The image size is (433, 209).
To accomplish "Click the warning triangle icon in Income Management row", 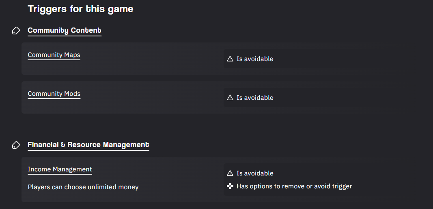I will [x=230, y=173].
